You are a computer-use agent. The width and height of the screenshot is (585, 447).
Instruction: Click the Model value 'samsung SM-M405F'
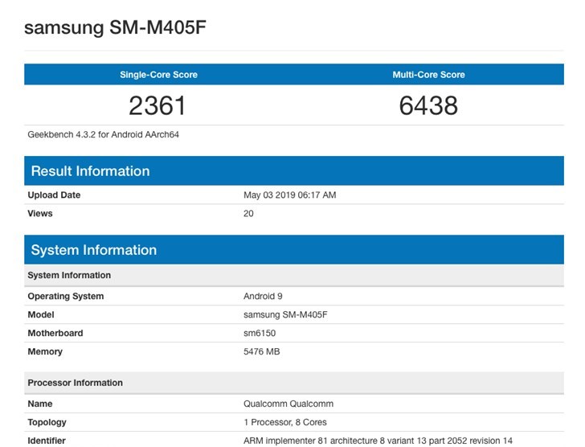(285, 314)
